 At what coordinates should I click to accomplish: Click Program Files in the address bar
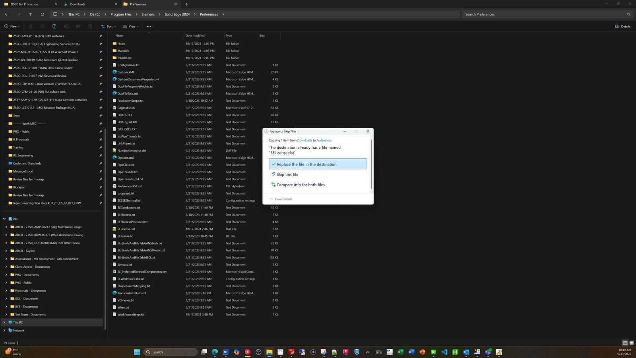pyautogui.click(x=121, y=14)
